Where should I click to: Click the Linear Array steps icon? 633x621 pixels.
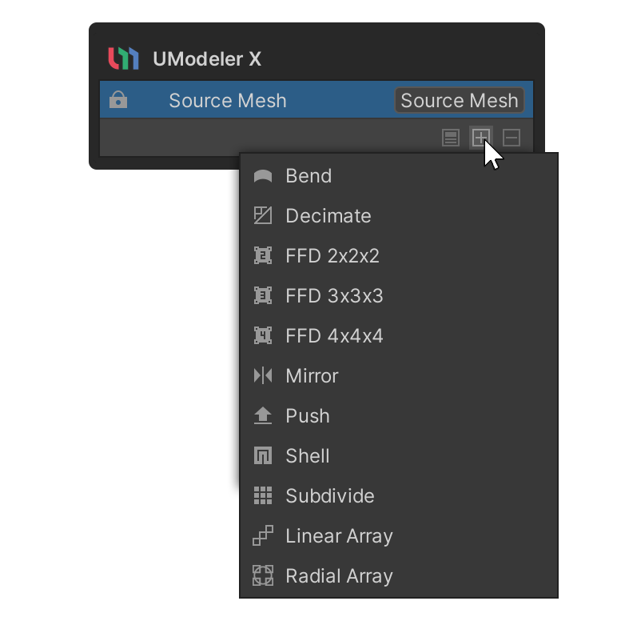pyautogui.click(x=263, y=535)
